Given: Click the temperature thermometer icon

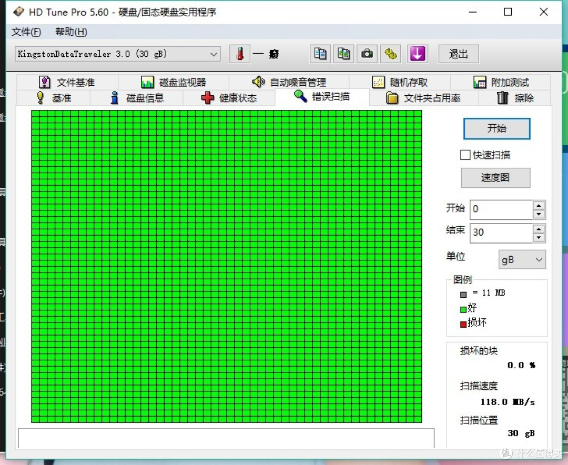Looking at the screenshot, I should 240,54.
